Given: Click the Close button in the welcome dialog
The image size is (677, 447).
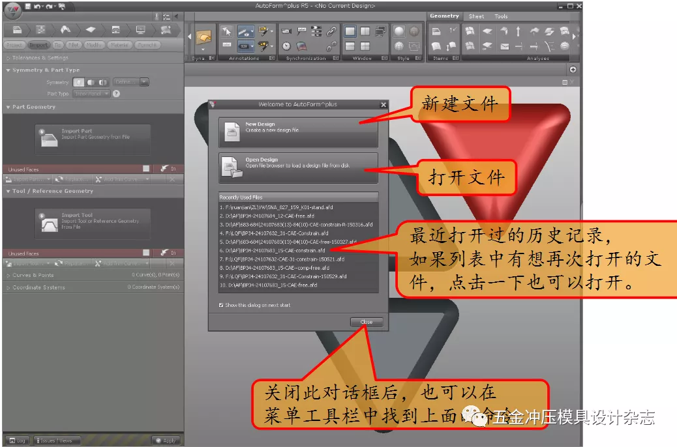Looking at the screenshot, I should click(366, 322).
